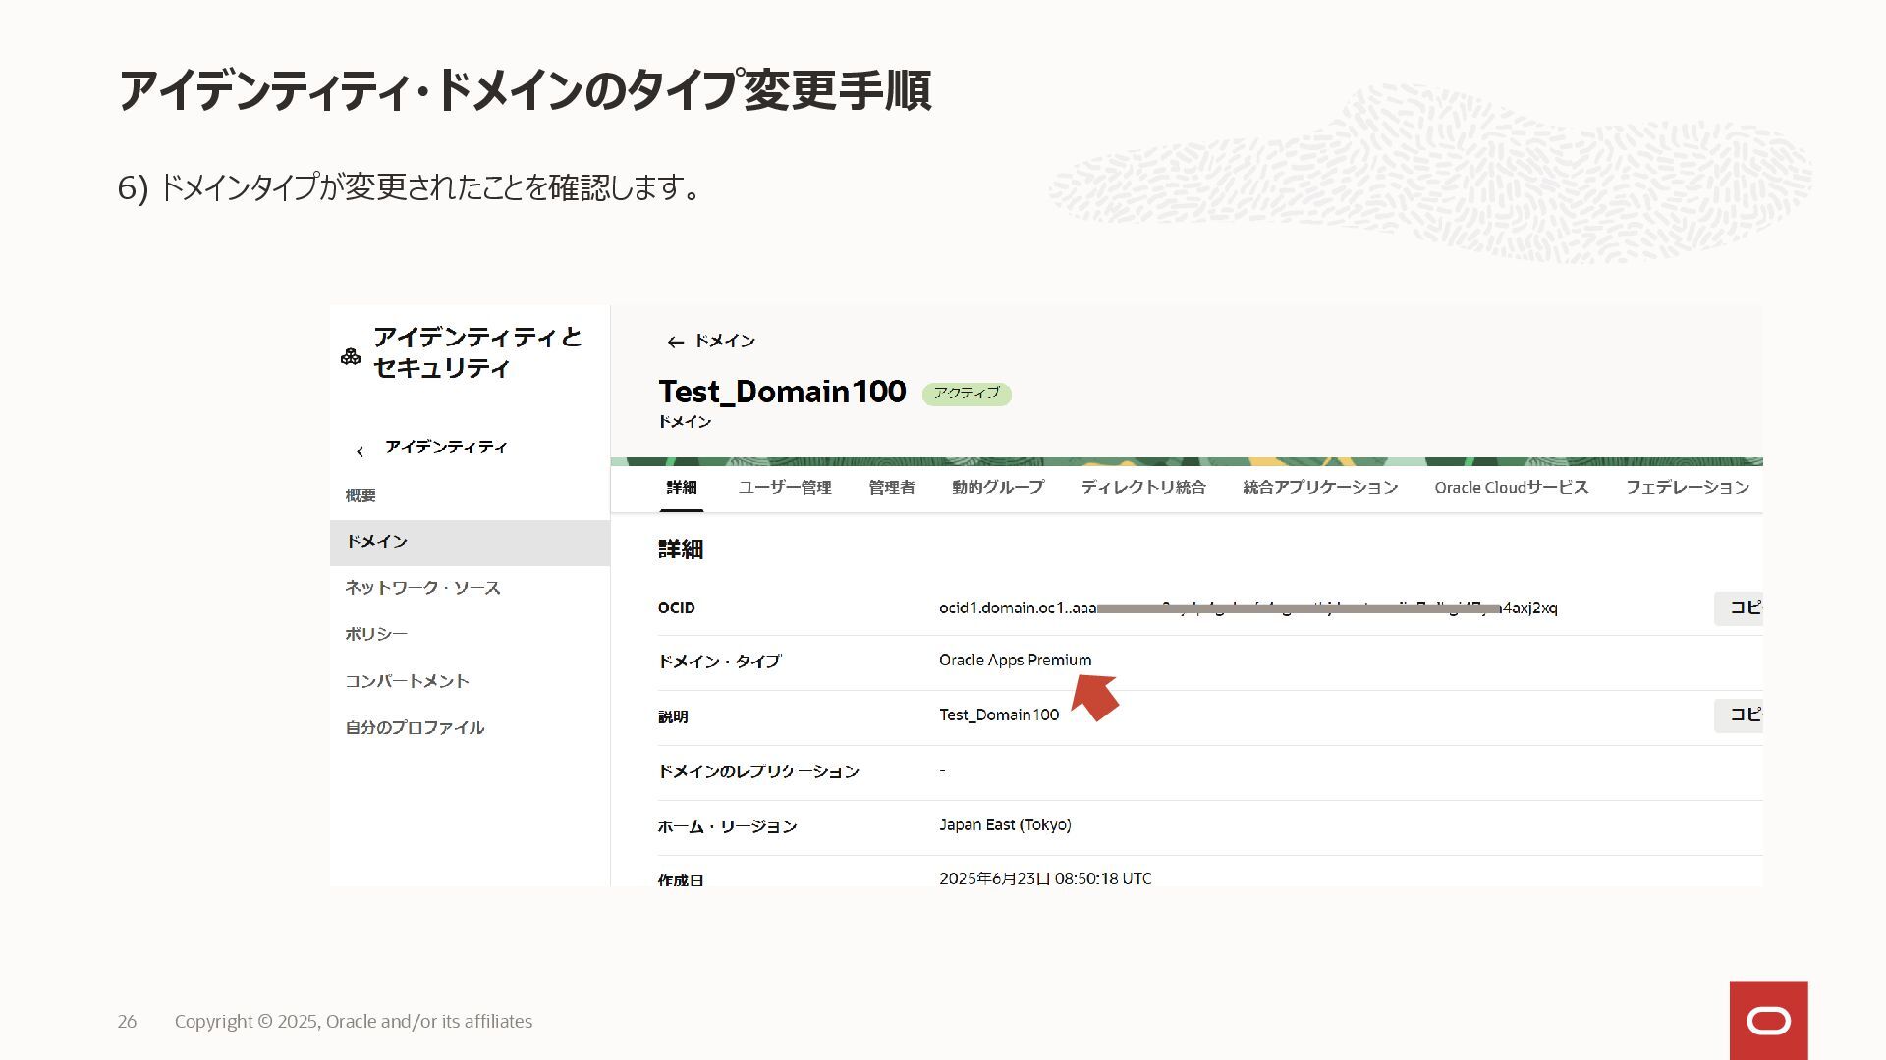Click the ホーム・リージョン label
This screenshot has width=1886, height=1060.
727,826
